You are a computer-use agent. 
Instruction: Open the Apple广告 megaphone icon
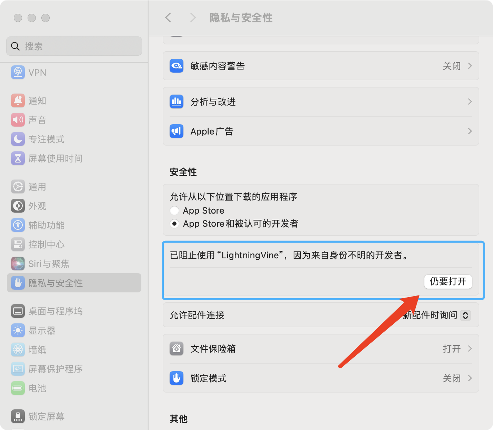tap(177, 131)
